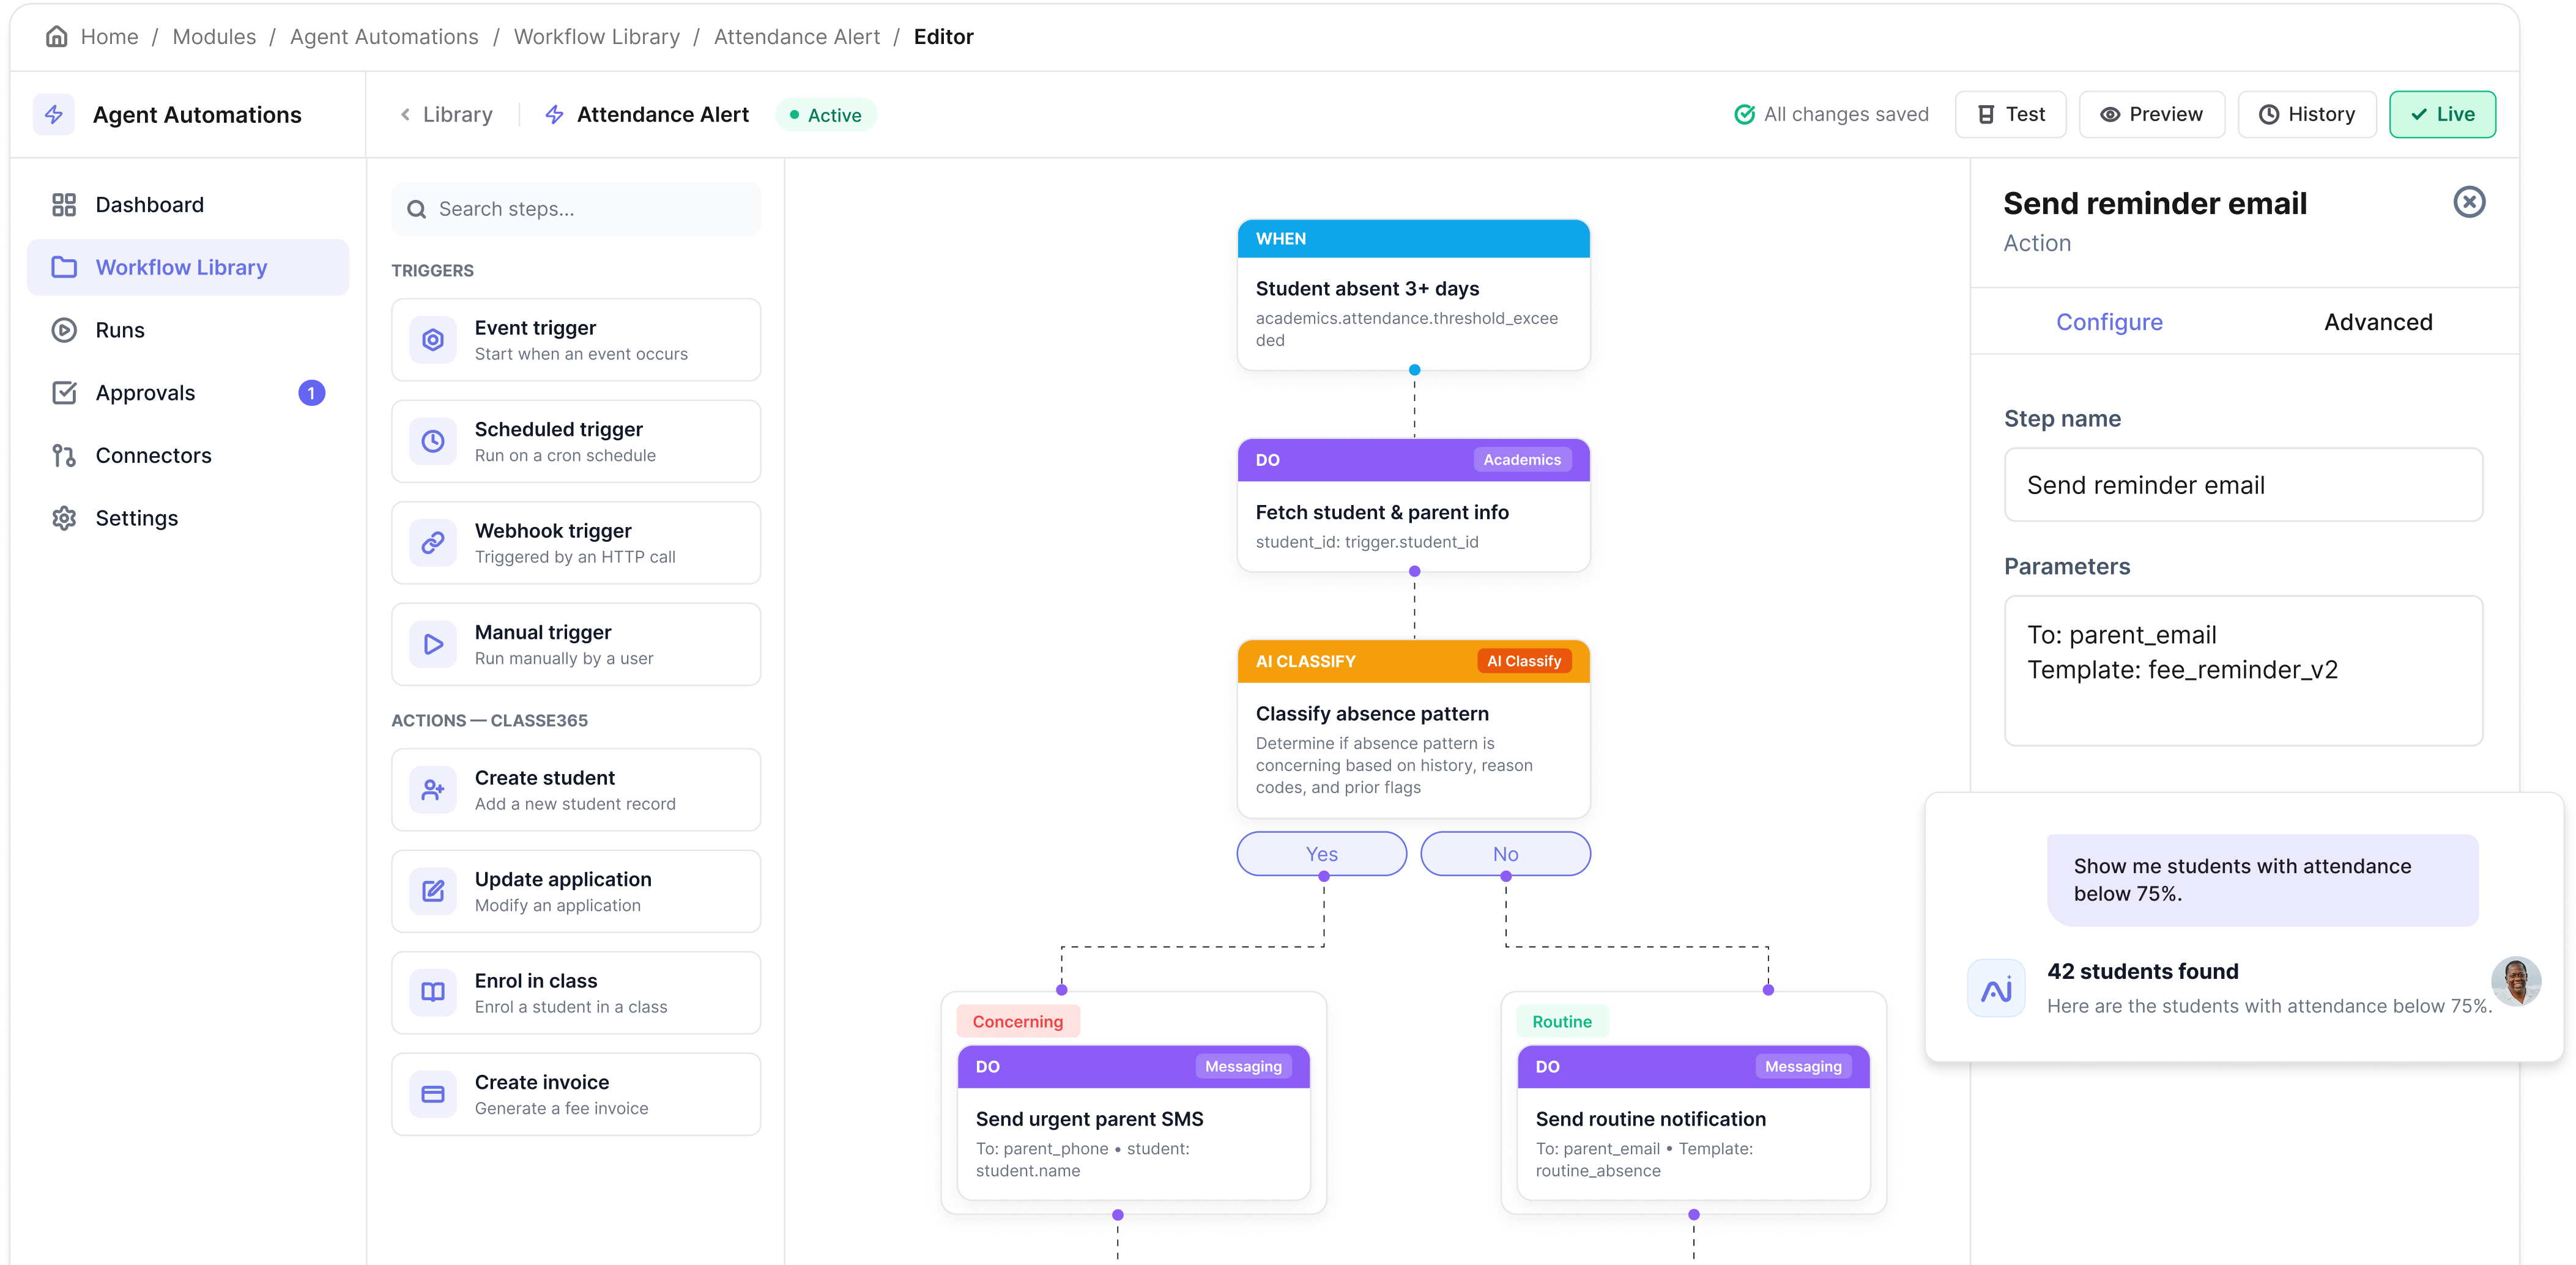The height and width of the screenshot is (1265, 2576).
Task: Select the No branch pill
Action: coord(1505,854)
